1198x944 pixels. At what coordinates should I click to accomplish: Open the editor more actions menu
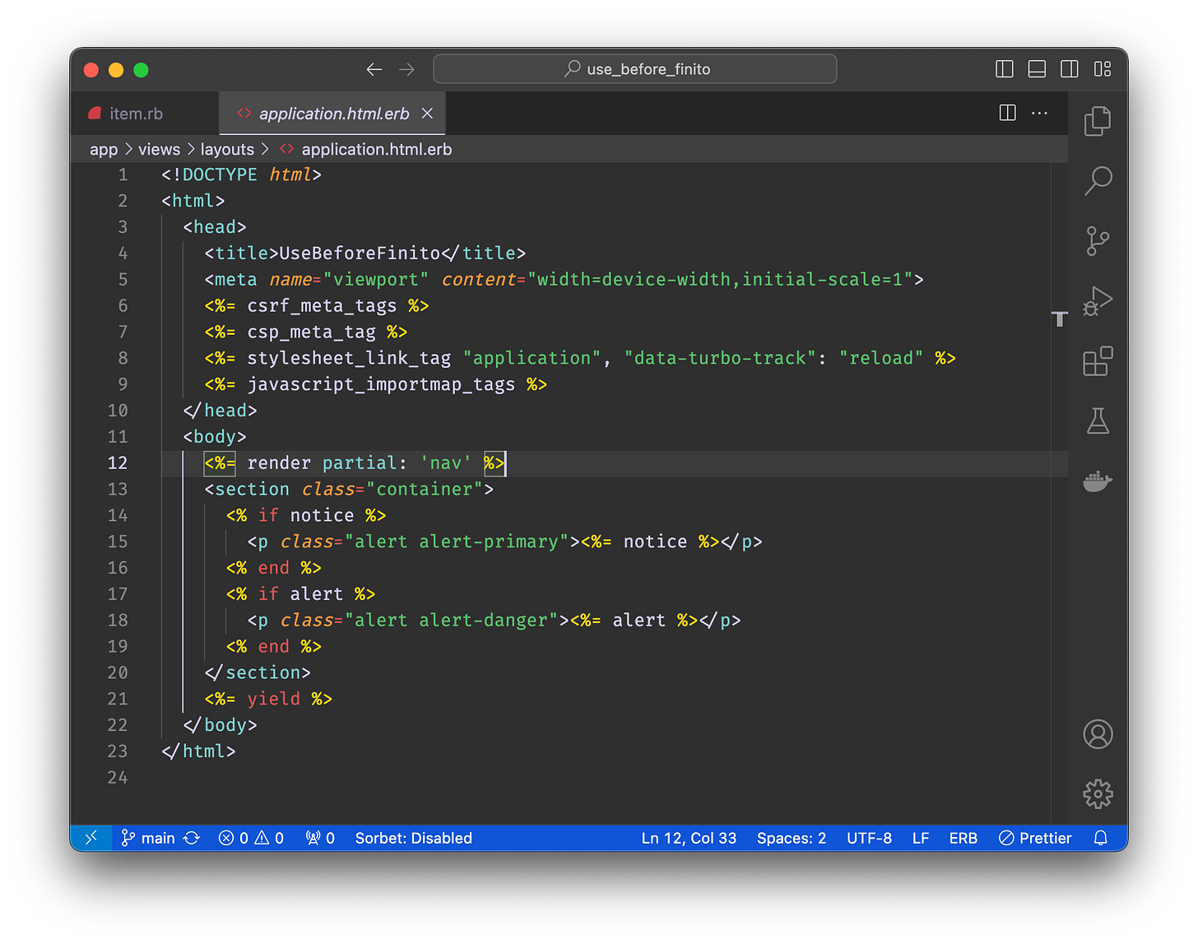(1039, 113)
